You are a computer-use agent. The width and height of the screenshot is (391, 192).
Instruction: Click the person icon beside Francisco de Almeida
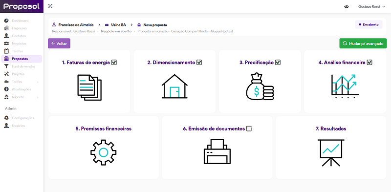coord(54,25)
